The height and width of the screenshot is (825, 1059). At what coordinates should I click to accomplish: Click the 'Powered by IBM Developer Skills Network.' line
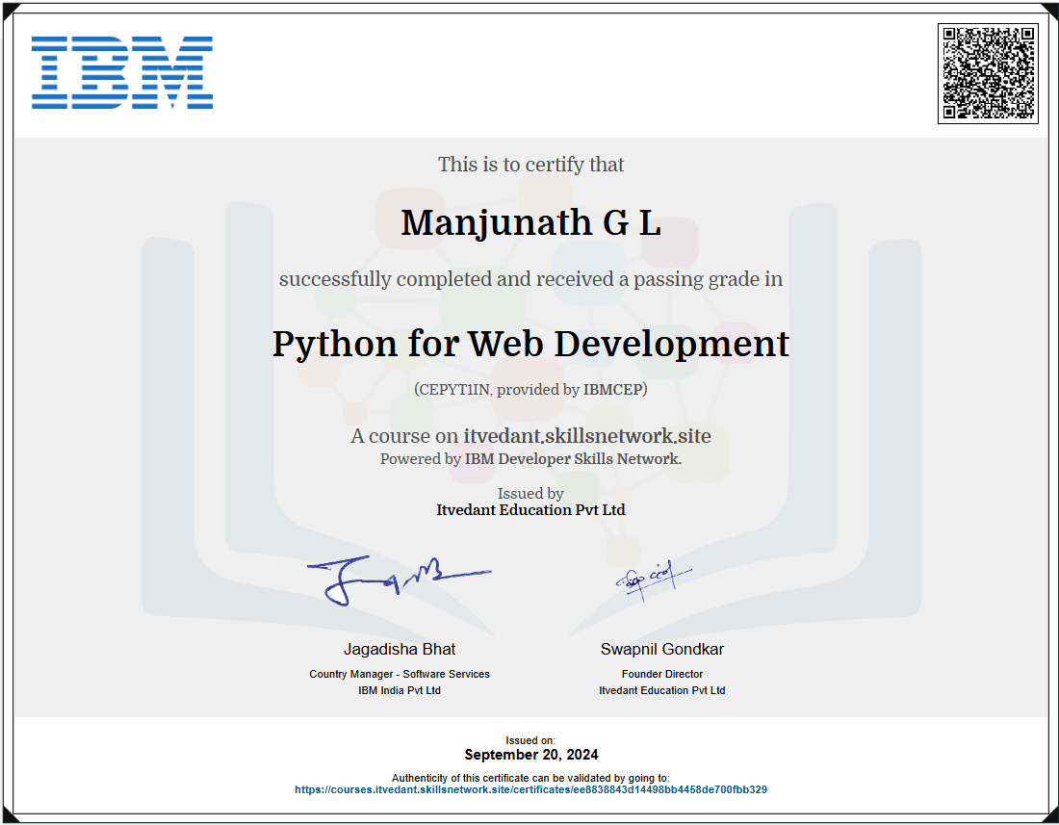[x=530, y=459]
